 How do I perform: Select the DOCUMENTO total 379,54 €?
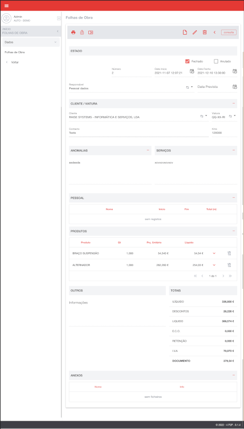229,361
